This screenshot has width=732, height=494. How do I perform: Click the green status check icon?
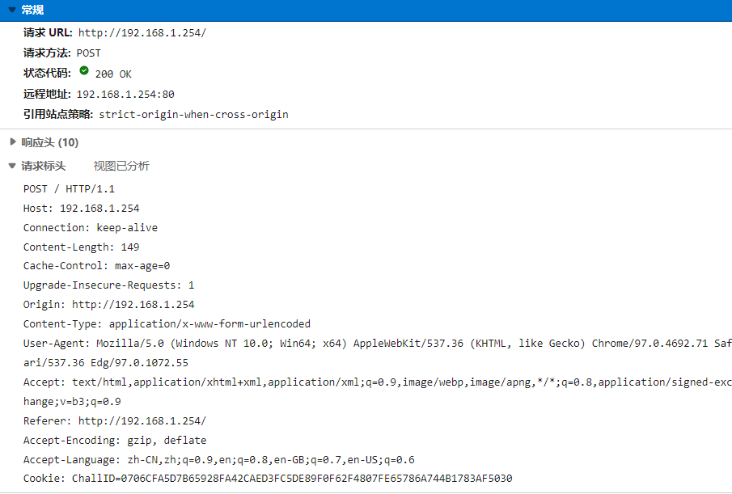pyautogui.click(x=84, y=72)
